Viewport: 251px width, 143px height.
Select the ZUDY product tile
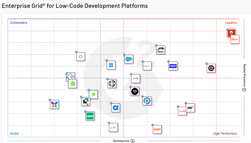click(157, 129)
